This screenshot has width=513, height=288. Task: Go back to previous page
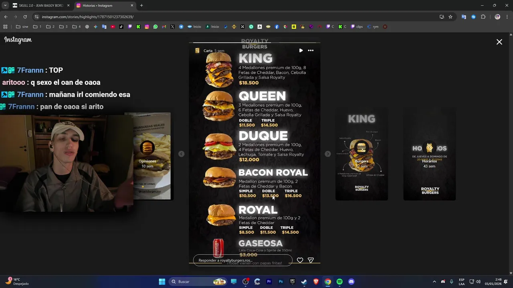(6, 17)
